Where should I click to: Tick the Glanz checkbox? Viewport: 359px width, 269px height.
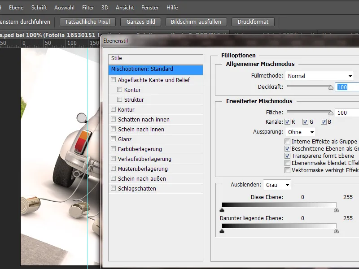[x=114, y=139]
